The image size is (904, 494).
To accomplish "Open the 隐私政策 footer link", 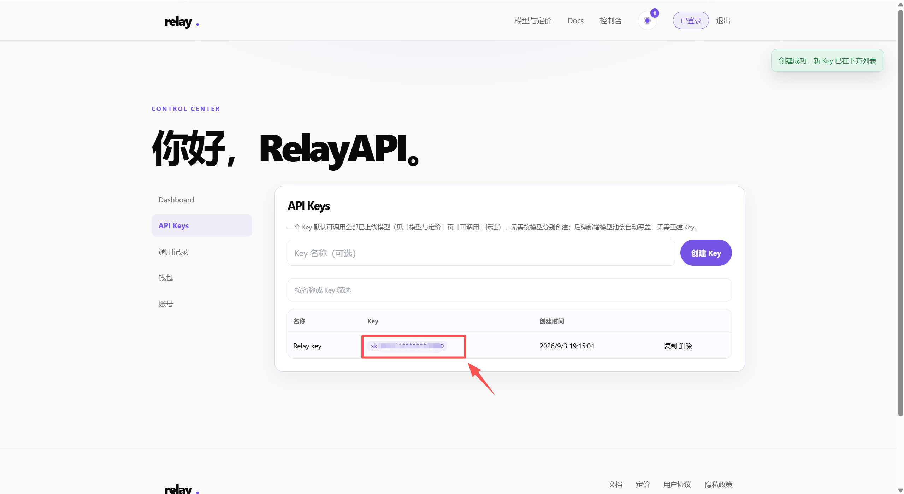I will click(718, 484).
